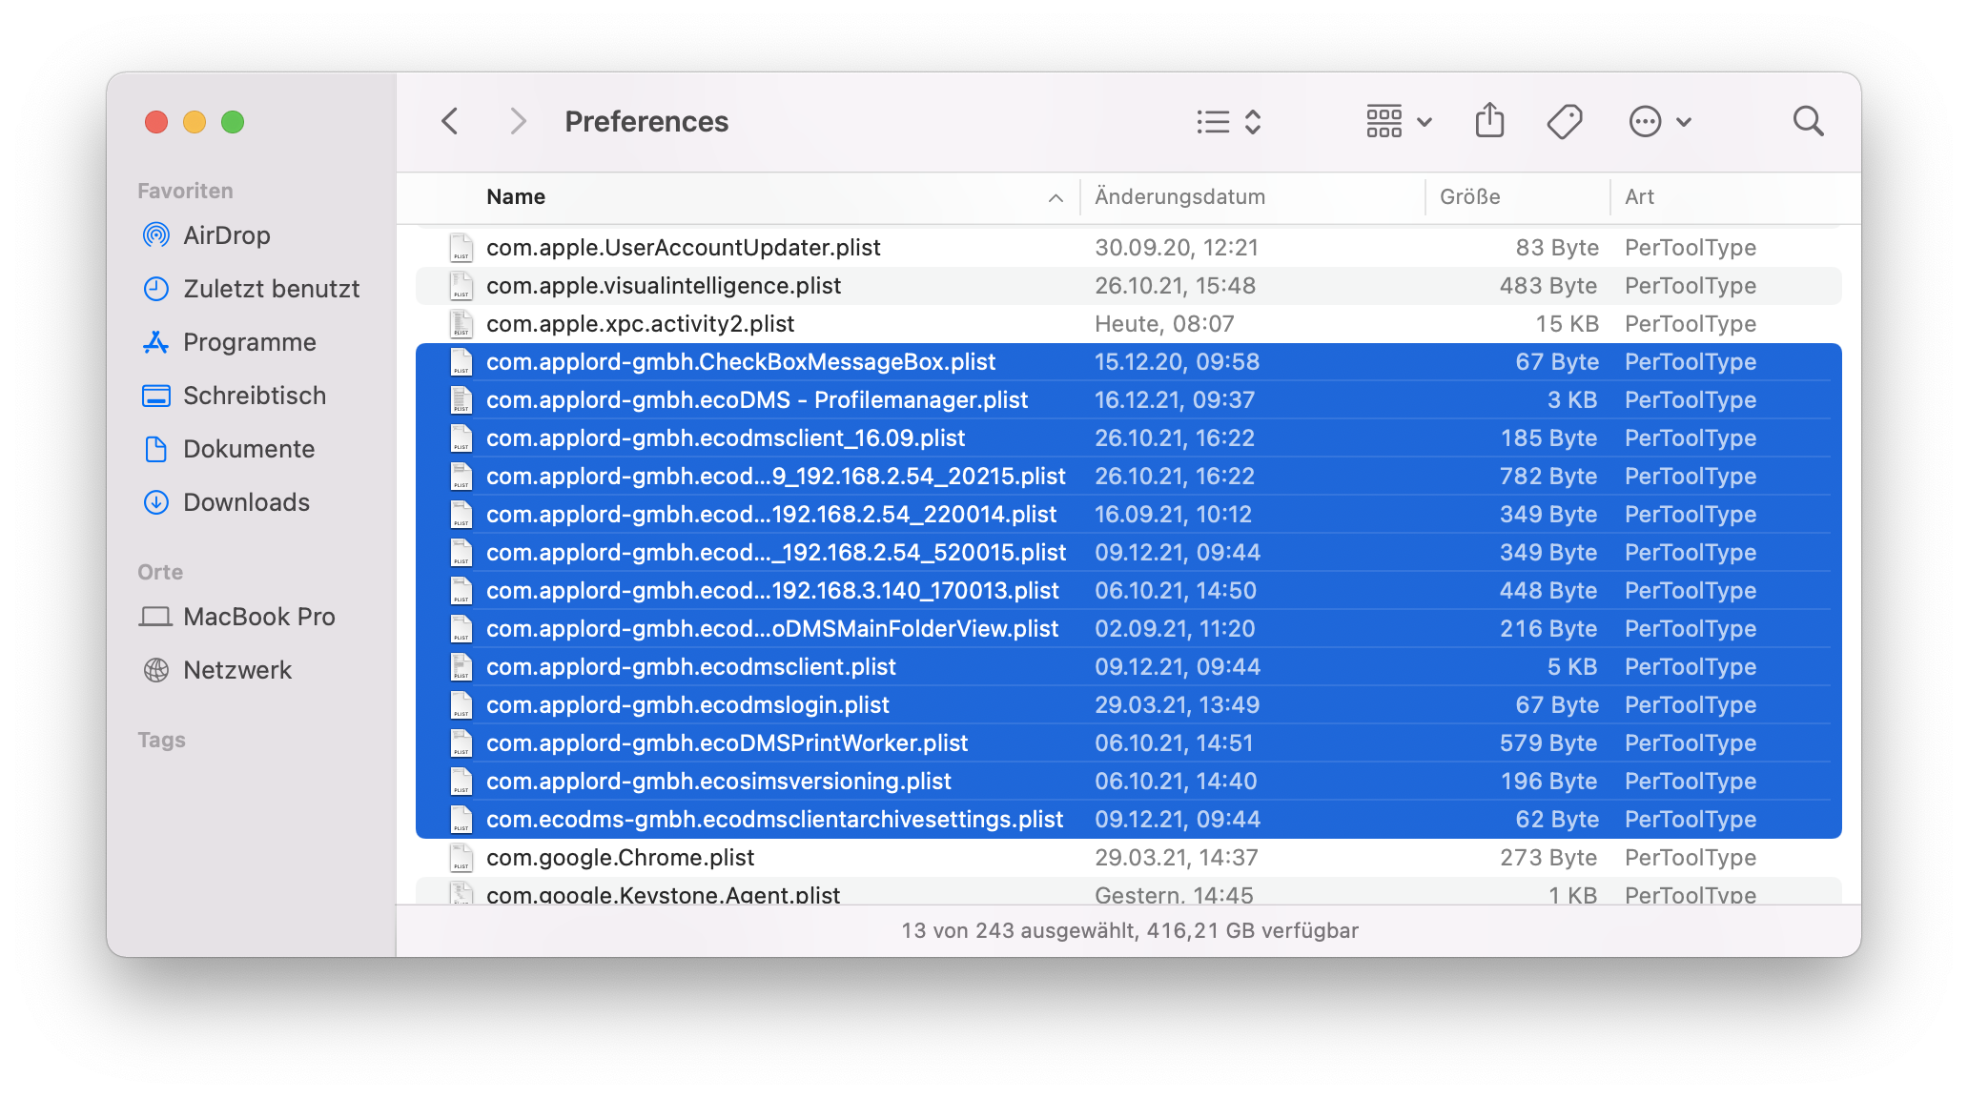The height and width of the screenshot is (1098, 1968).
Task: Click the Share toolbar icon
Action: [1489, 121]
